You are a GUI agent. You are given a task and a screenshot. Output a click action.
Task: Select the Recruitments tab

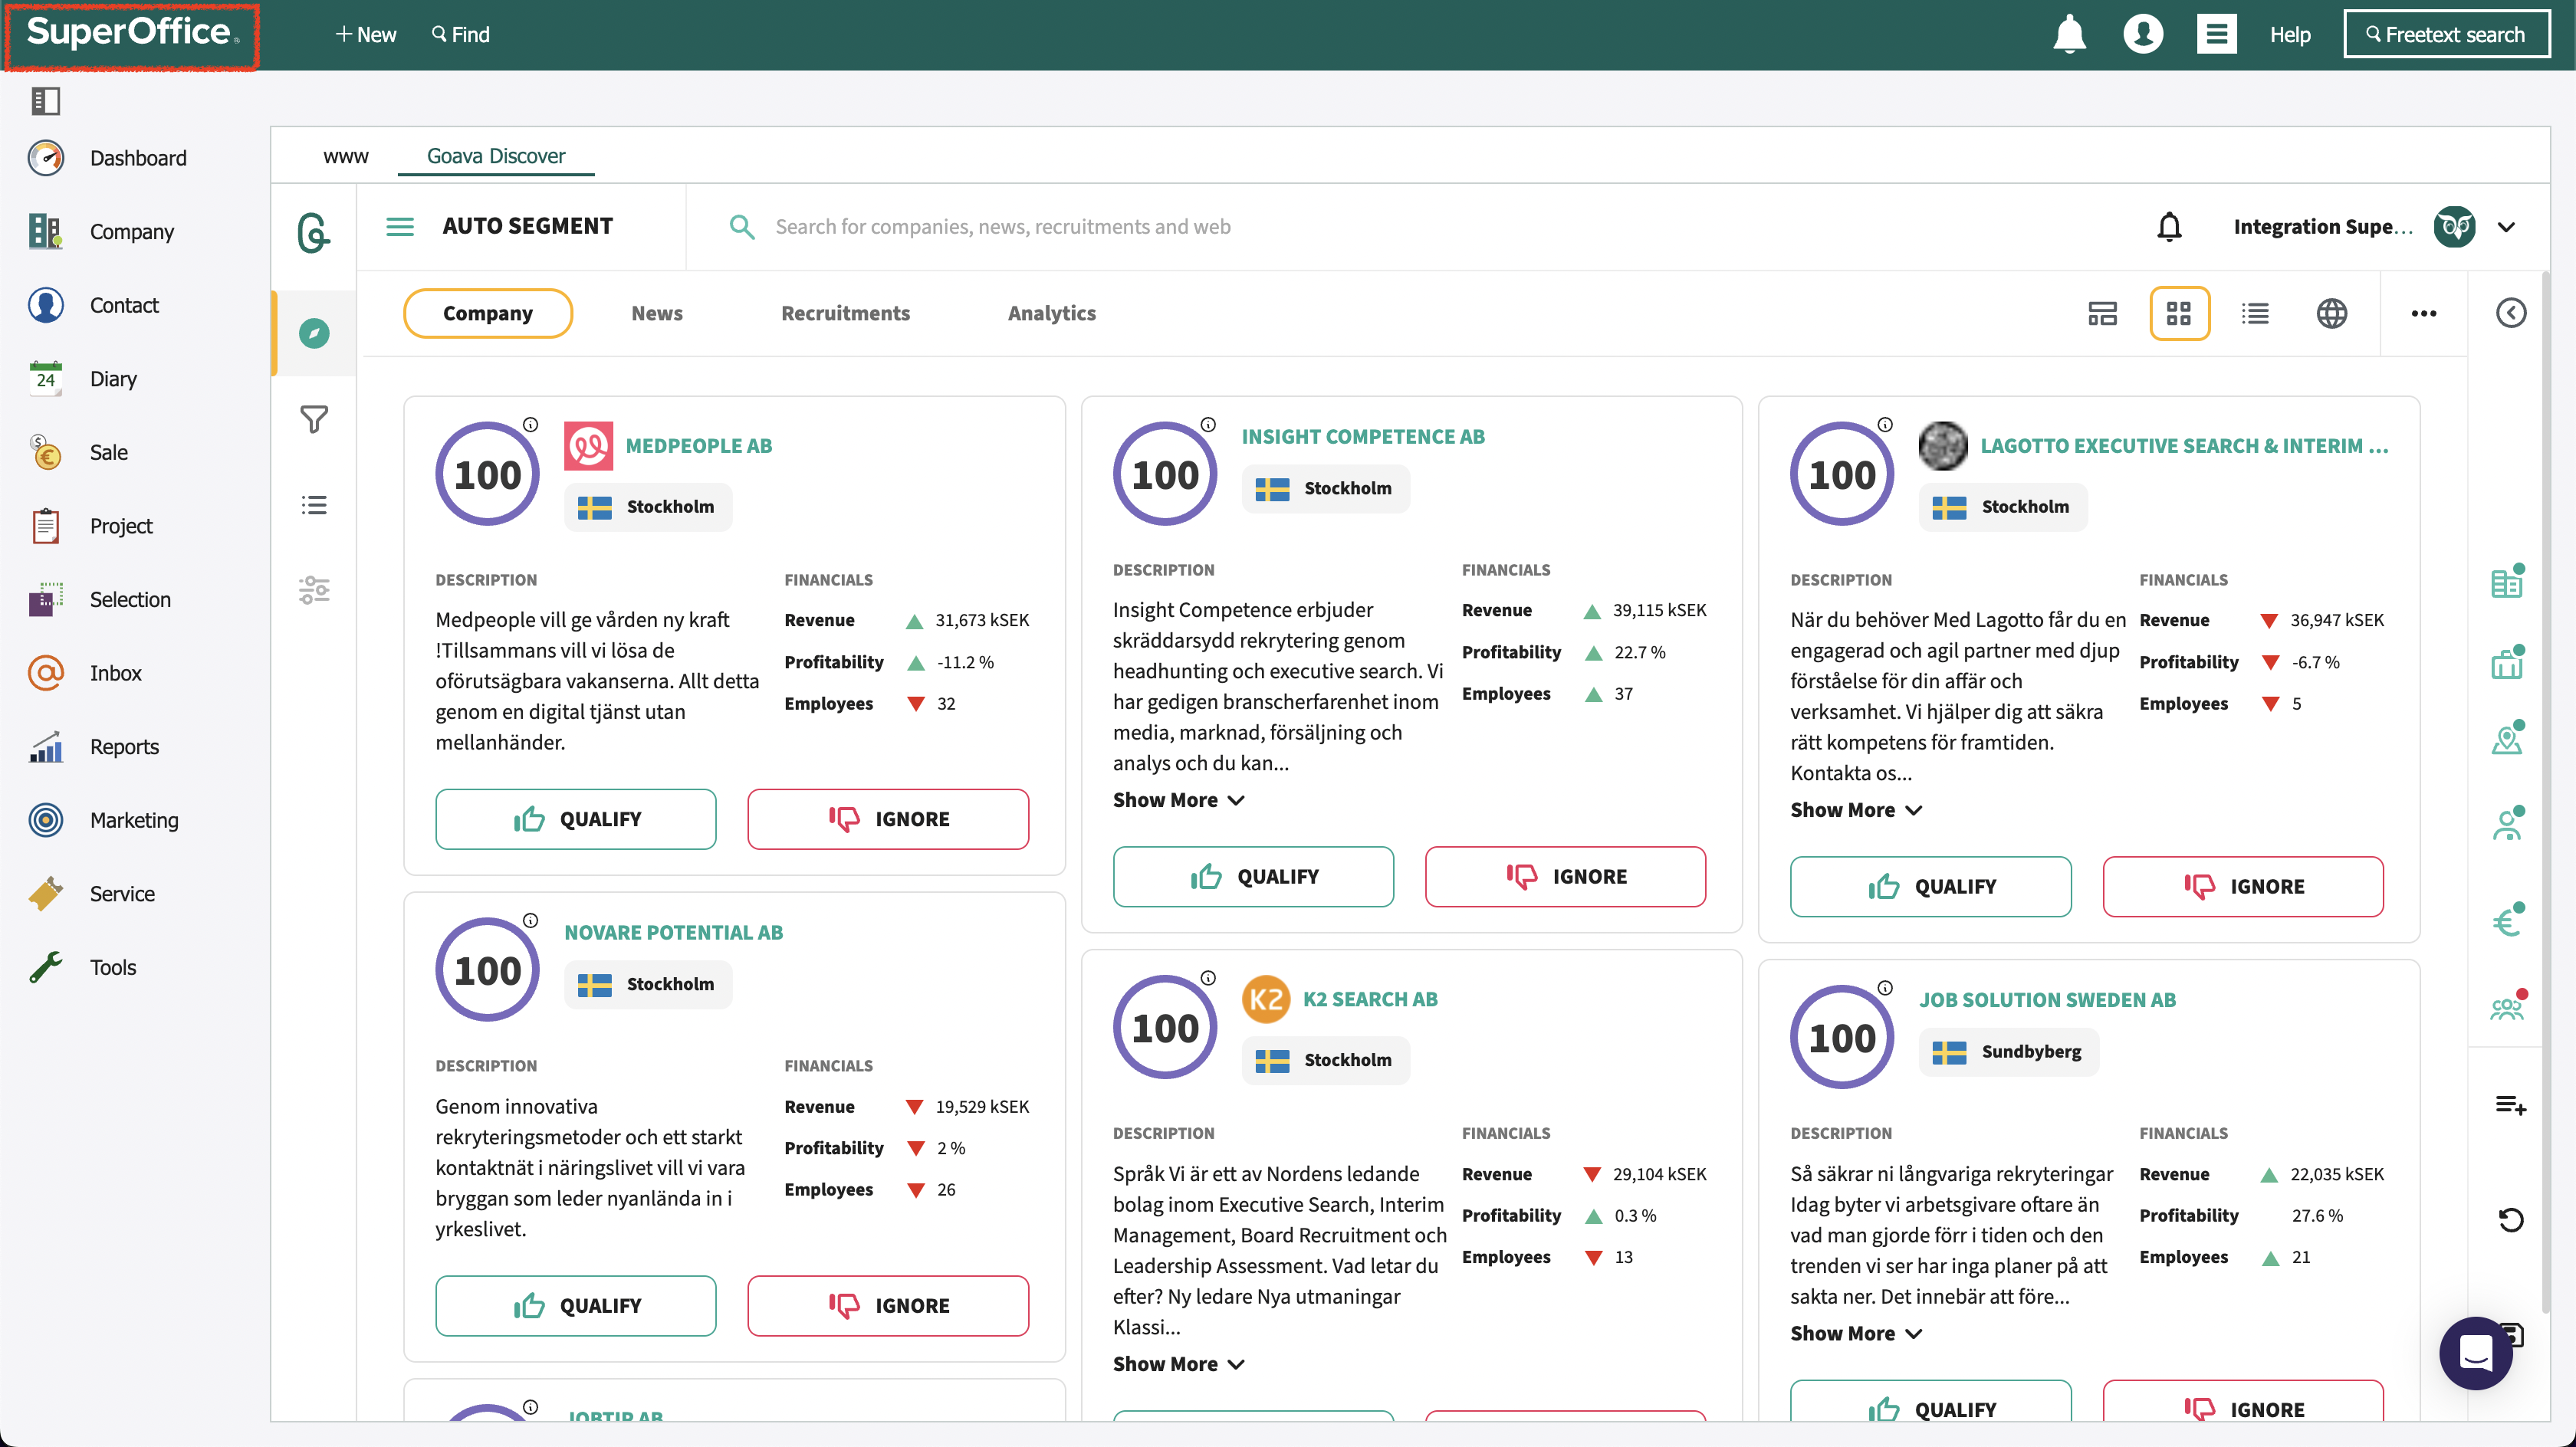(x=845, y=313)
